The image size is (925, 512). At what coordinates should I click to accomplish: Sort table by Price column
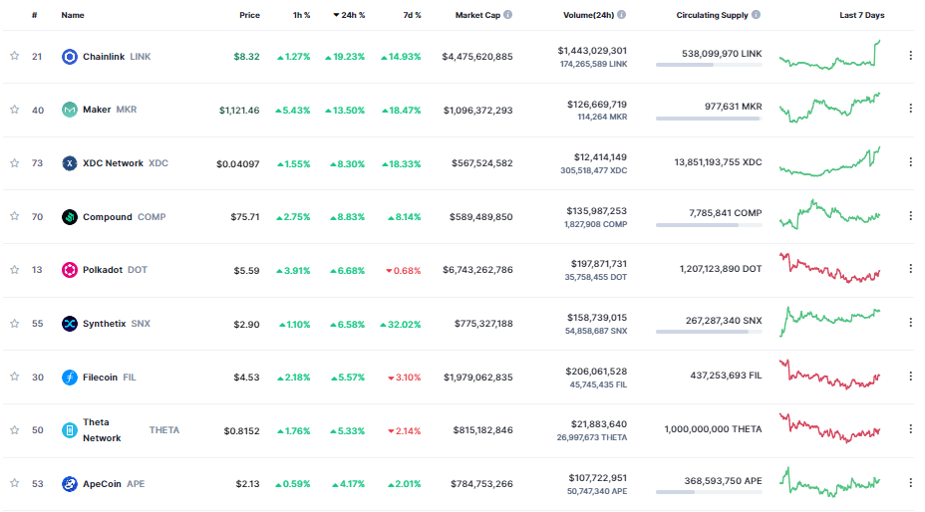tap(249, 15)
